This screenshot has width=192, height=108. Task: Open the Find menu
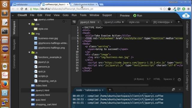coord(48,15)
